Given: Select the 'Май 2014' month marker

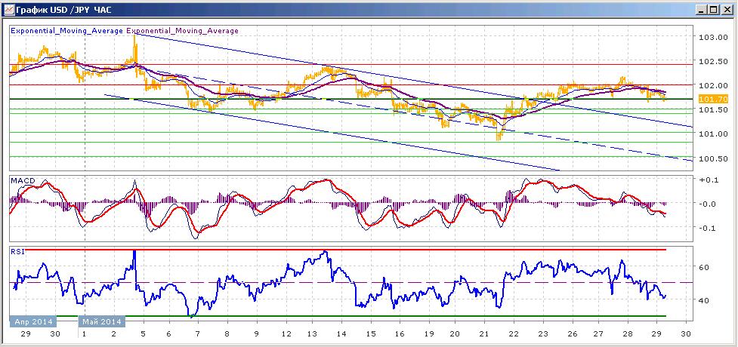Looking at the screenshot, I should click(x=102, y=321).
